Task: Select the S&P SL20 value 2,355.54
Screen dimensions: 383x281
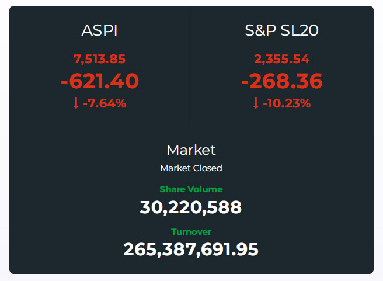Action: coord(282,59)
